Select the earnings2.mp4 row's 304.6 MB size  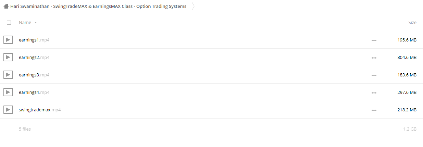coord(407,57)
